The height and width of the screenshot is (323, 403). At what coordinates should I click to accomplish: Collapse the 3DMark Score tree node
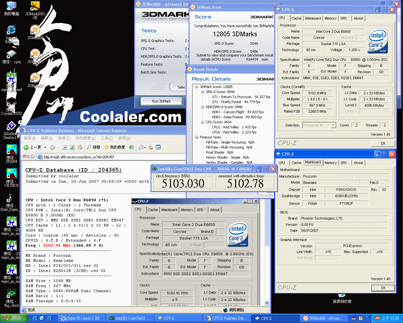pyautogui.click(x=197, y=87)
